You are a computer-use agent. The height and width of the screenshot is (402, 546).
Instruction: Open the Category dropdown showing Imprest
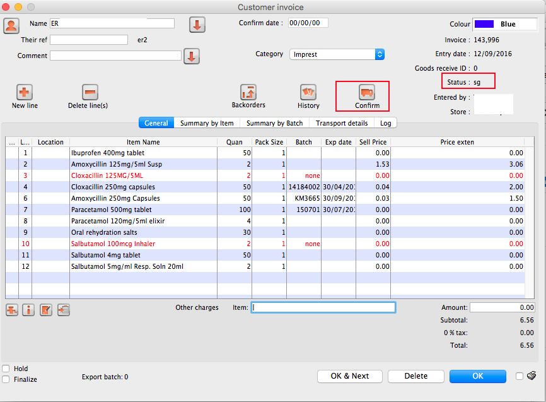point(337,54)
